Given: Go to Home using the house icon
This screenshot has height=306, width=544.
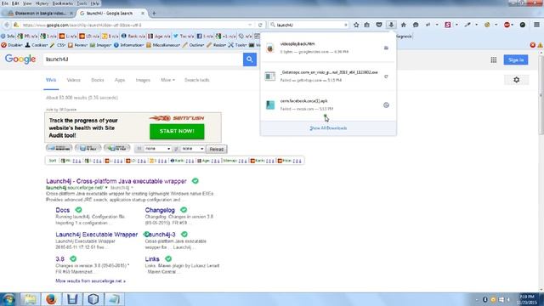Looking at the screenshot, I should click(x=403, y=25).
